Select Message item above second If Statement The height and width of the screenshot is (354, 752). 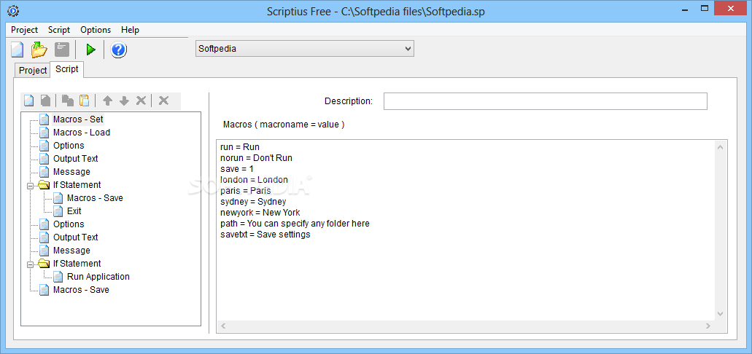click(71, 251)
